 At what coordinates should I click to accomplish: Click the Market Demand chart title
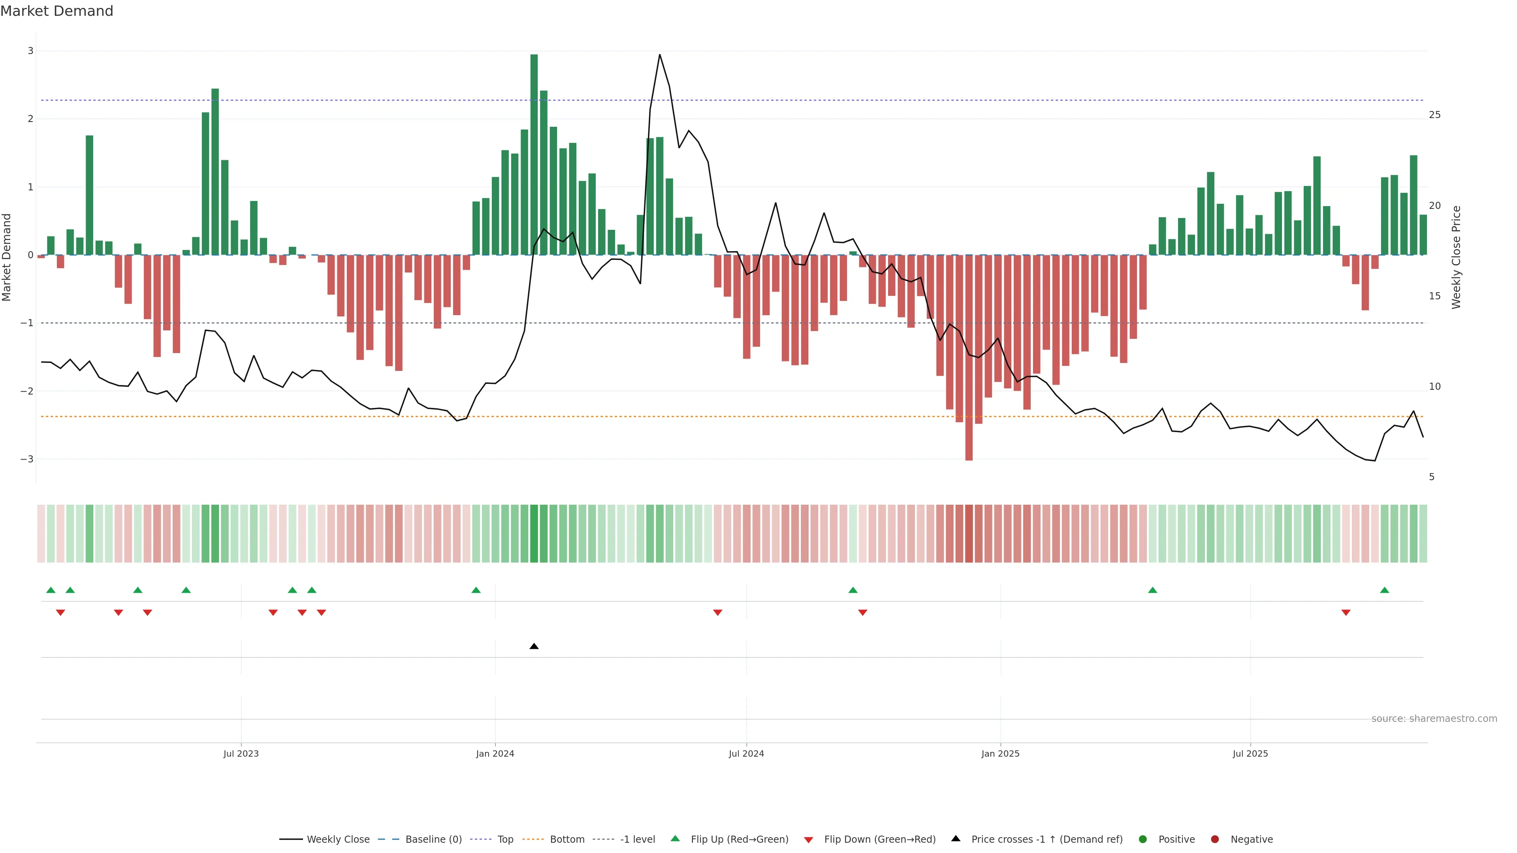coord(56,11)
